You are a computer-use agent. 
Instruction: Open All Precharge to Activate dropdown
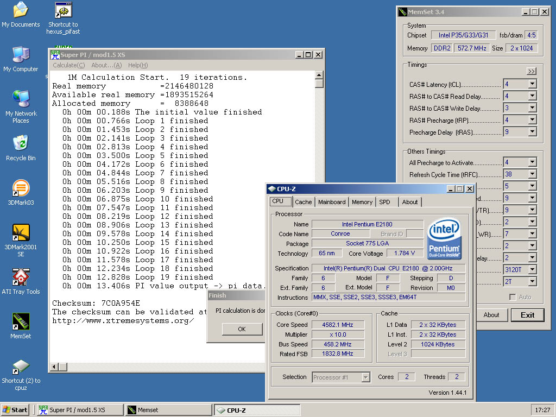click(x=532, y=162)
